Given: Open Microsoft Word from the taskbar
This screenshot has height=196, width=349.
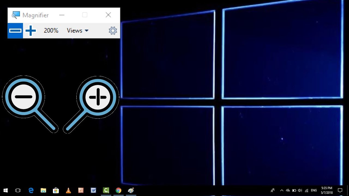Looking at the screenshot, I should point(94,191).
